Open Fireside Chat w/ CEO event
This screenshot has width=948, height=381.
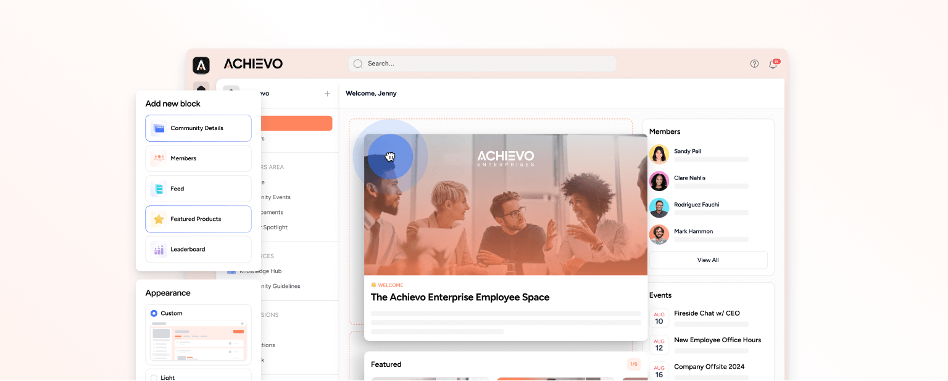pyautogui.click(x=707, y=313)
